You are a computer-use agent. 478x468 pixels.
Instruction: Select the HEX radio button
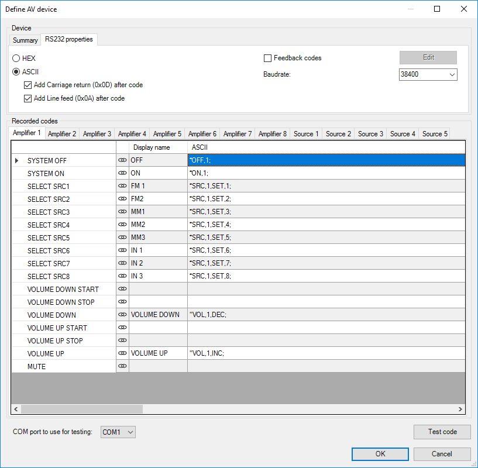tap(17, 58)
